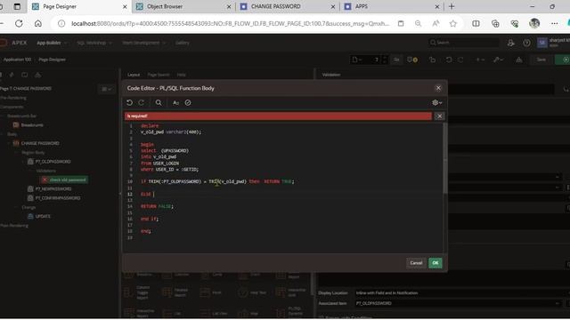Open Create (plus) menu in toolbar
Image resolution: width=570 pixels, height=320 pixels.
[480, 60]
